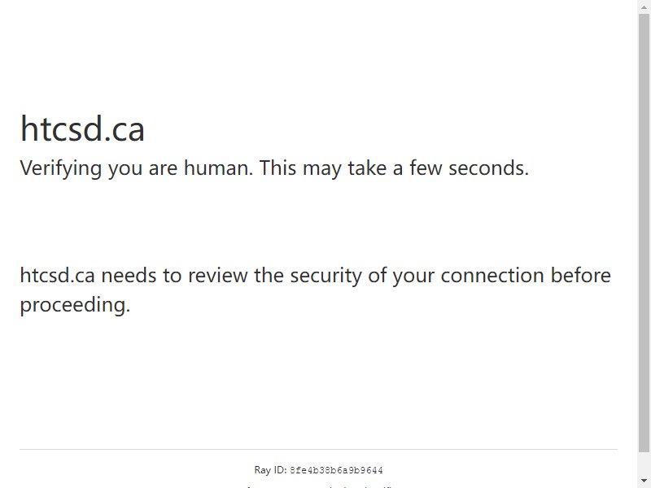The height and width of the screenshot is (488, 651).
Task: Click 'htcsd.ca' starting the security paragraph
Action: 57,276
